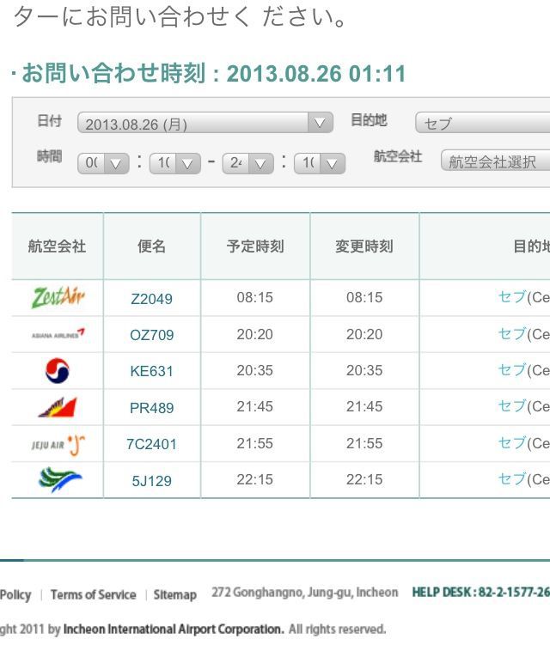
Task: Click scheduled time 20:35 for KE631
Action: pos(255,370)
